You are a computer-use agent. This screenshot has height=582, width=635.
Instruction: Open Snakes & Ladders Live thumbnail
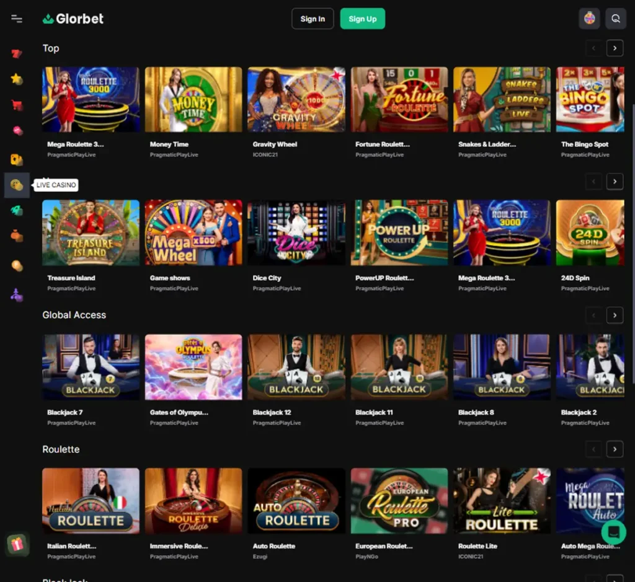[502, 99]
